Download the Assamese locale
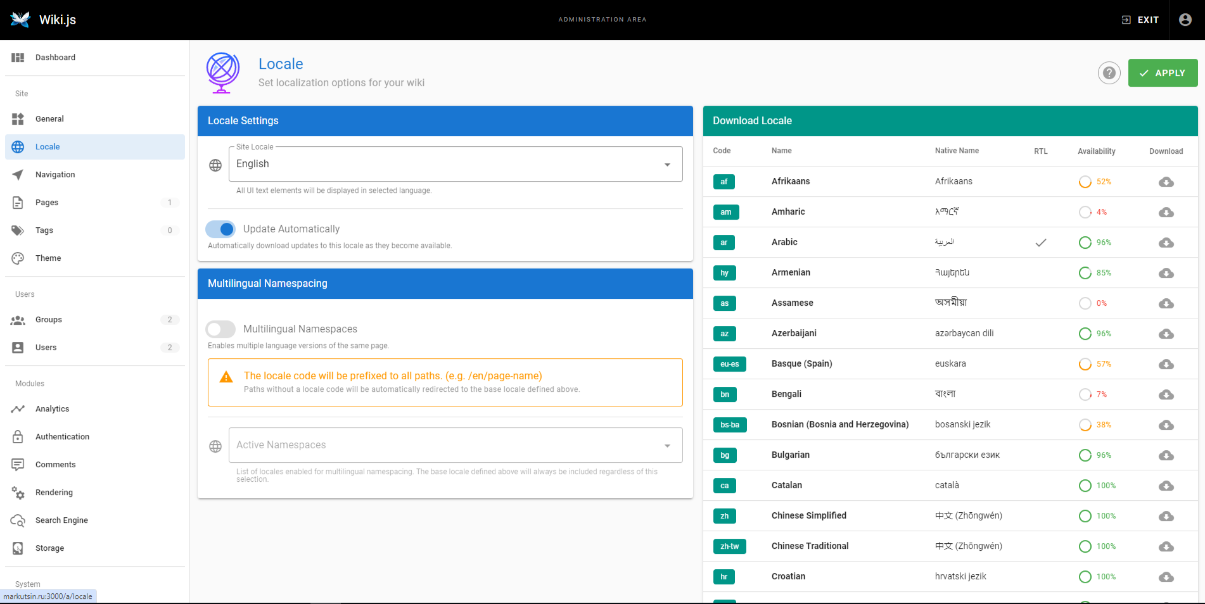Viewport: 1205px width, 604px height. tap(1166, 303)
